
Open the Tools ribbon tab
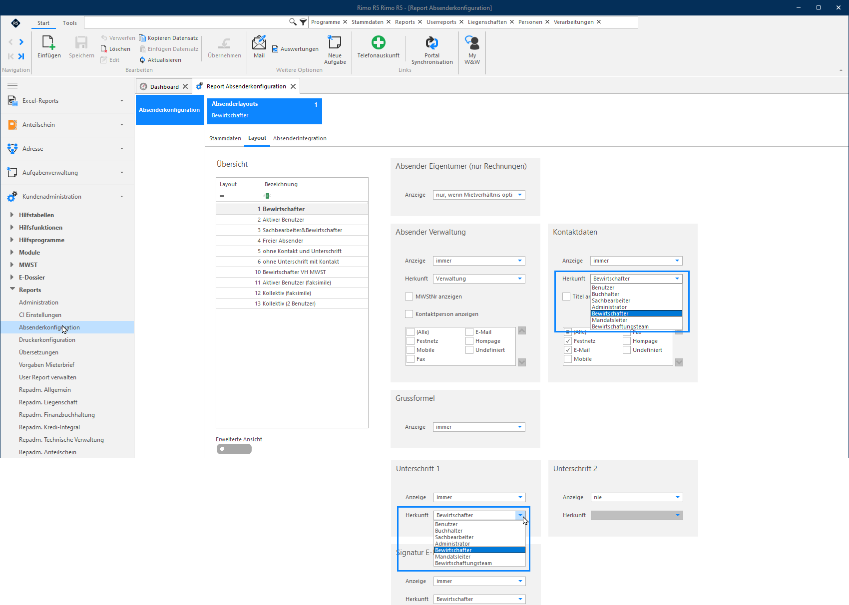[69, 23]
